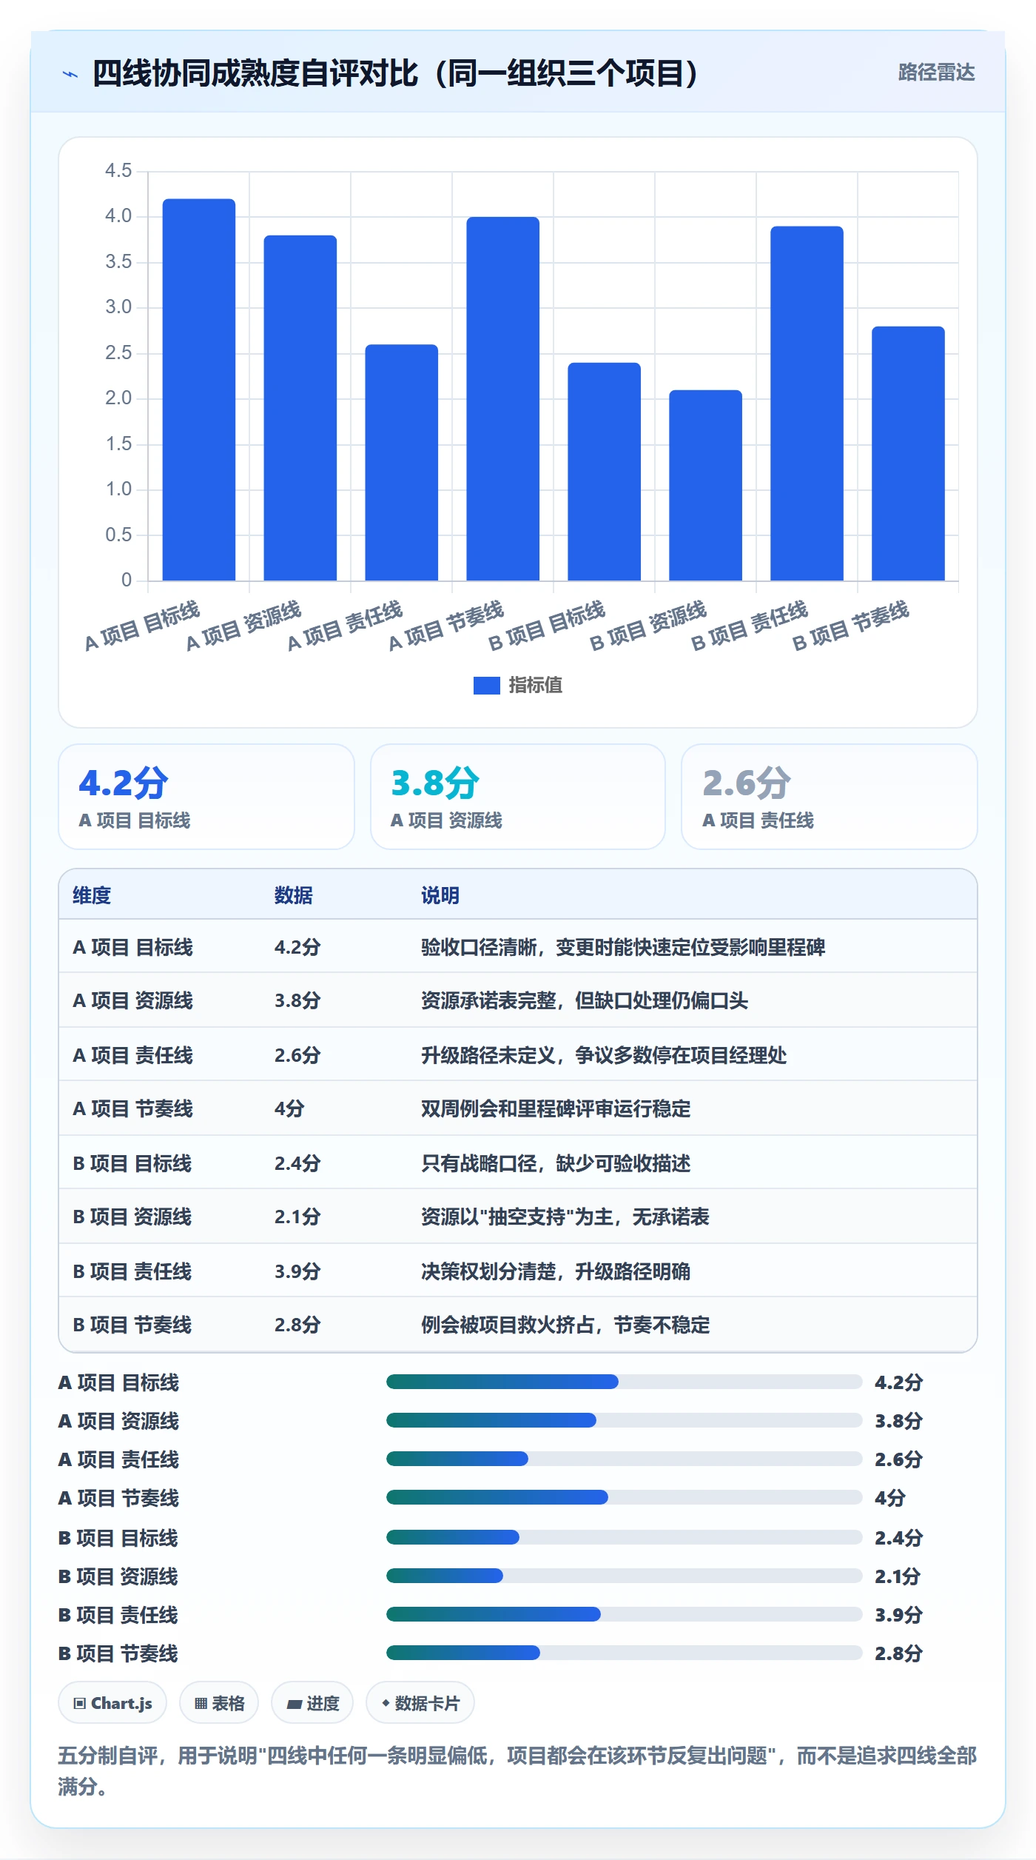Select the B 项目 资源线 chart bar
The width and height of the screenshot is (1036, 1860).
pos(706,485)
